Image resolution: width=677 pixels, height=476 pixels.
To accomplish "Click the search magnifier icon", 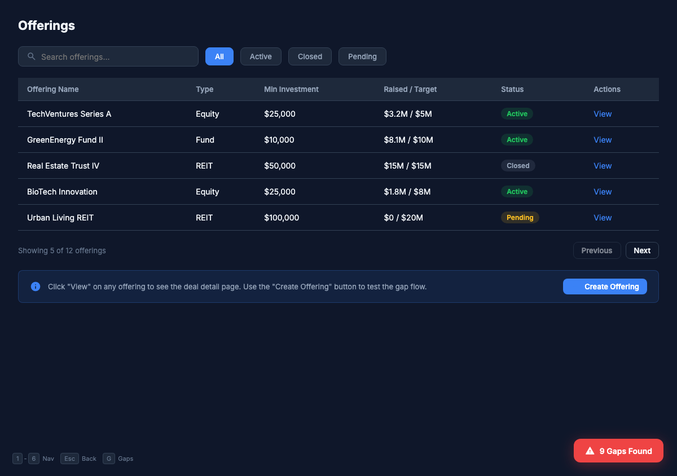I will [31, 56].
